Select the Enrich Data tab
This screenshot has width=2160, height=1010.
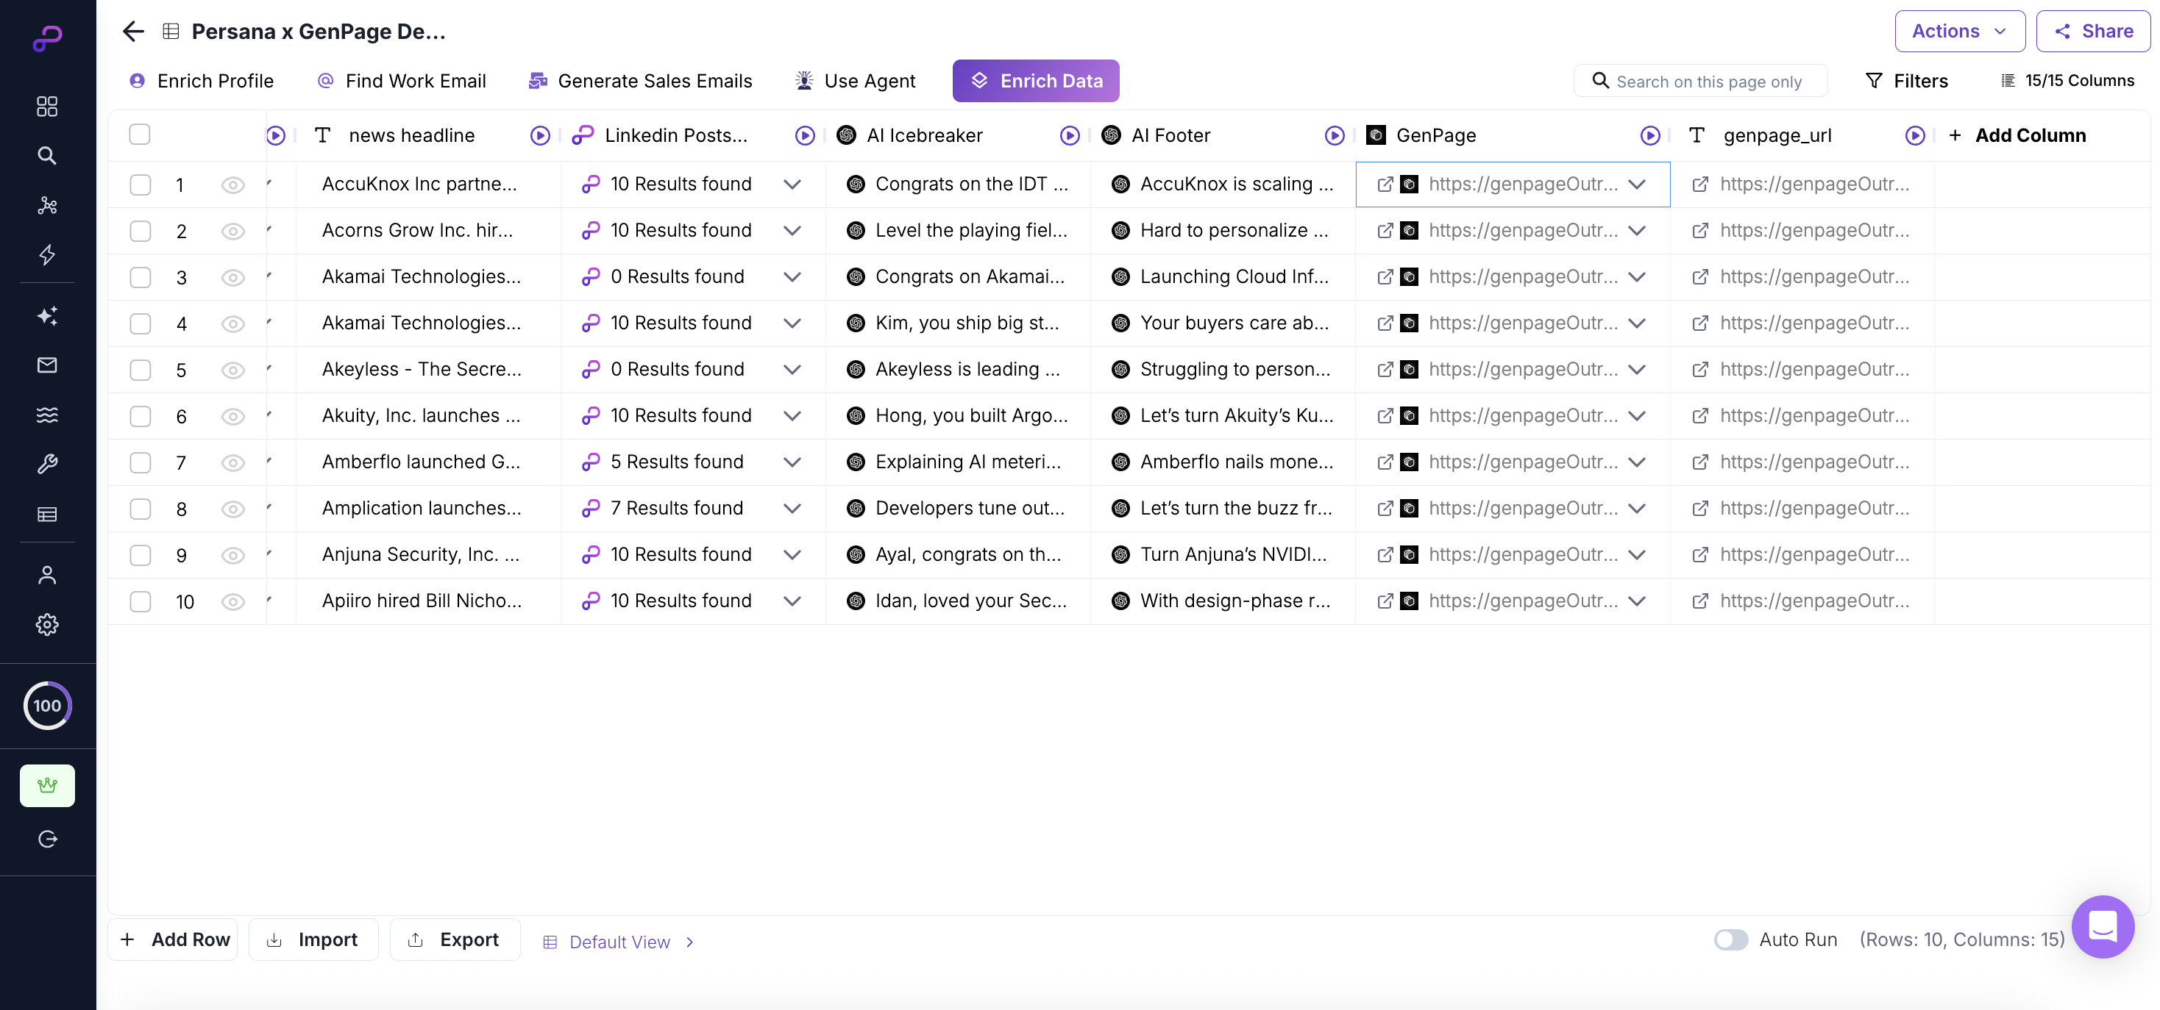(1034, 82)
